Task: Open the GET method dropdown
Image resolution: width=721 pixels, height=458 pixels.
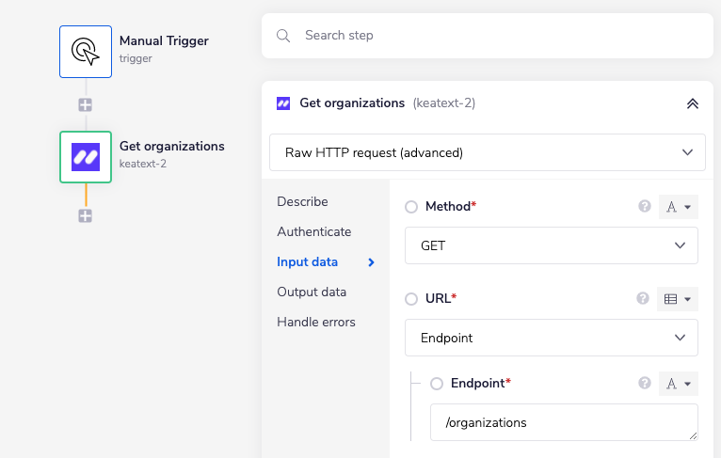Action: [x=551, y=245]
